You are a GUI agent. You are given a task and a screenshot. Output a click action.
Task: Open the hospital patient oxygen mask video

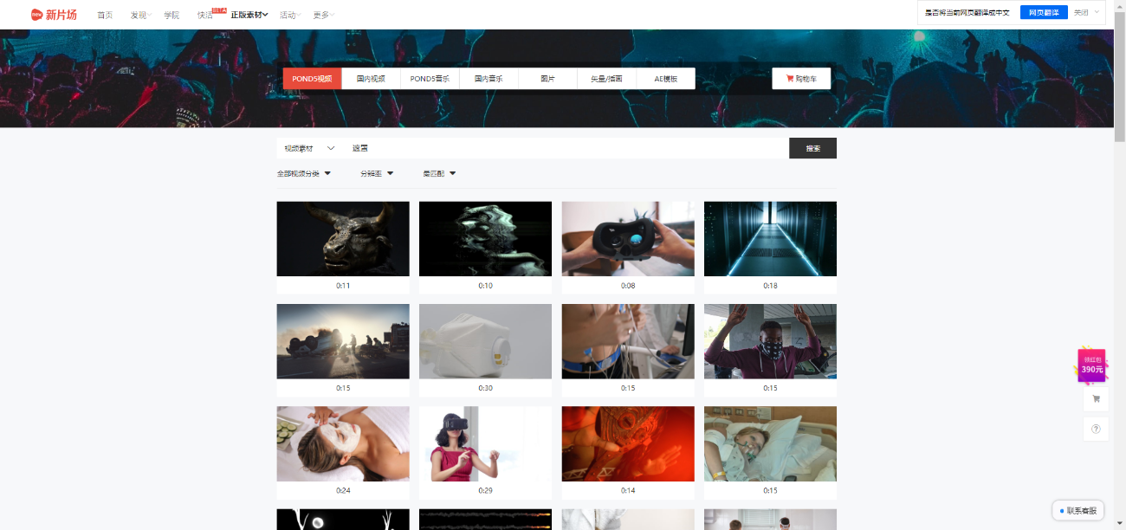point(770,444)
